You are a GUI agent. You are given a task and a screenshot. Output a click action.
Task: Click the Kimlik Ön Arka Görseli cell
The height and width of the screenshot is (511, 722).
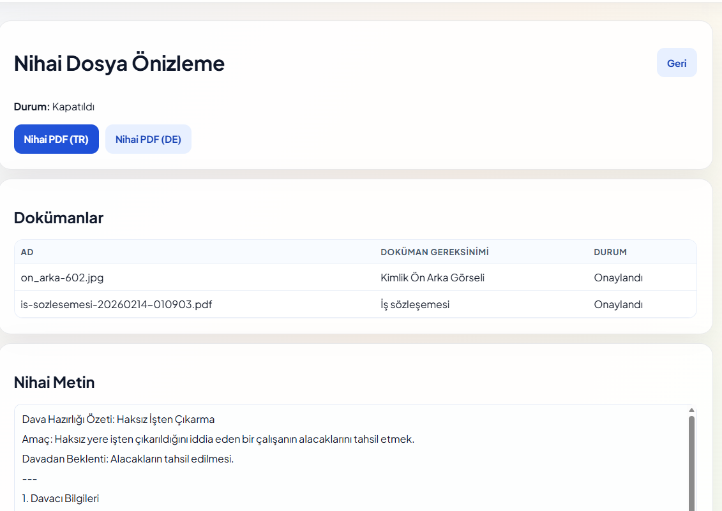[x=432, y=278]
